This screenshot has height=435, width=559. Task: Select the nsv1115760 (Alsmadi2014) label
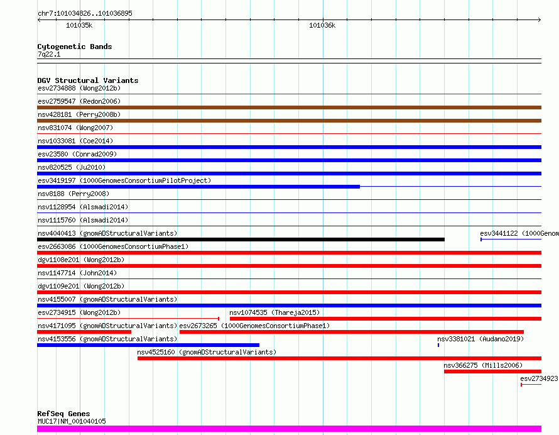click(x=83, y=220)
